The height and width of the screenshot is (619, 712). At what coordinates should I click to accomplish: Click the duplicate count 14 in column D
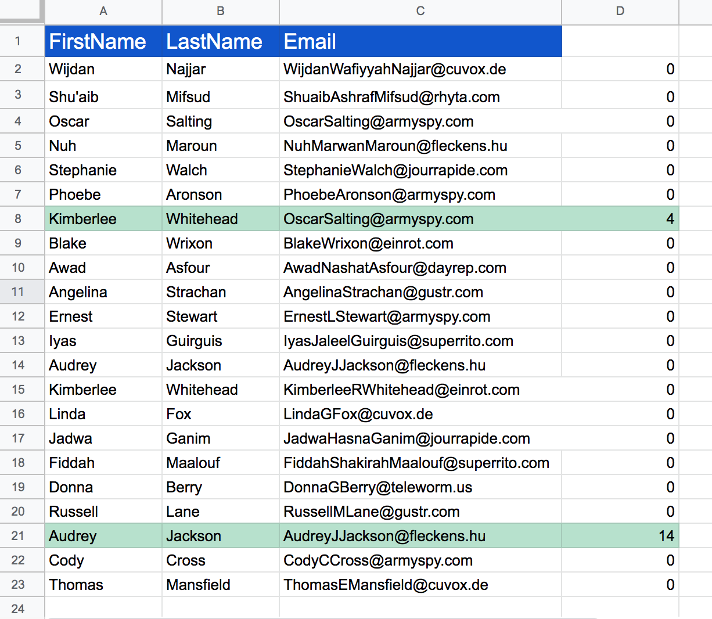620,536
